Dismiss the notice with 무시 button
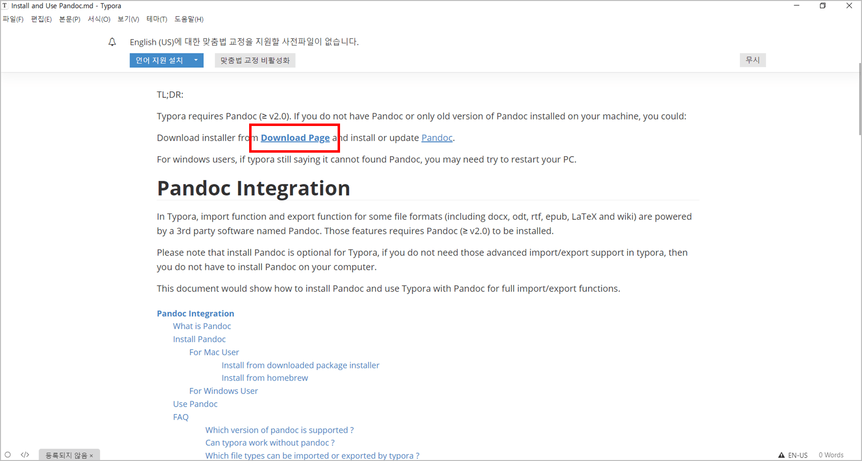The image size is (862, 461). coord(752,60)
